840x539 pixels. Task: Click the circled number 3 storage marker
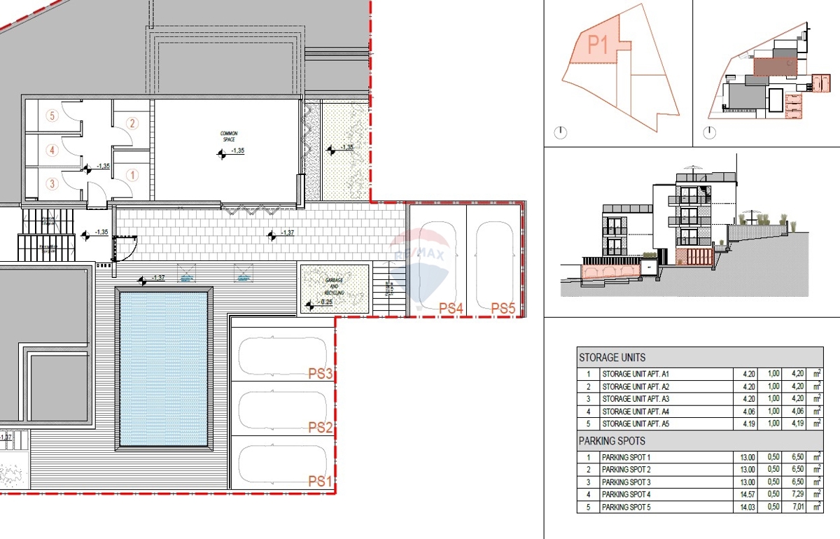51,184
